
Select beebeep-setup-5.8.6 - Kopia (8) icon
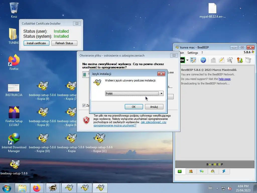pos(42,117)
